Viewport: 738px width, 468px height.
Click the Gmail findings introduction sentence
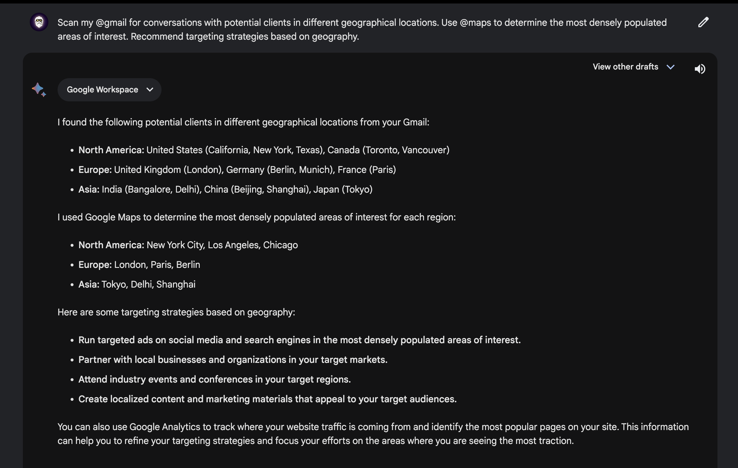(243, 122)
